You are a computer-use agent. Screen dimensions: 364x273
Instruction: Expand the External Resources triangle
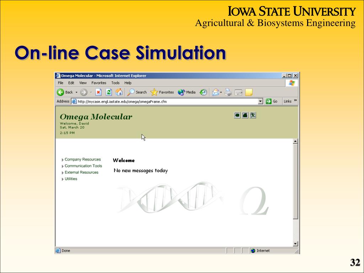[x=63, y=173]
